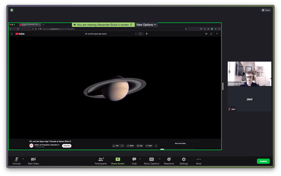Click the Subscribe button on YouTube

pos(67,146)
